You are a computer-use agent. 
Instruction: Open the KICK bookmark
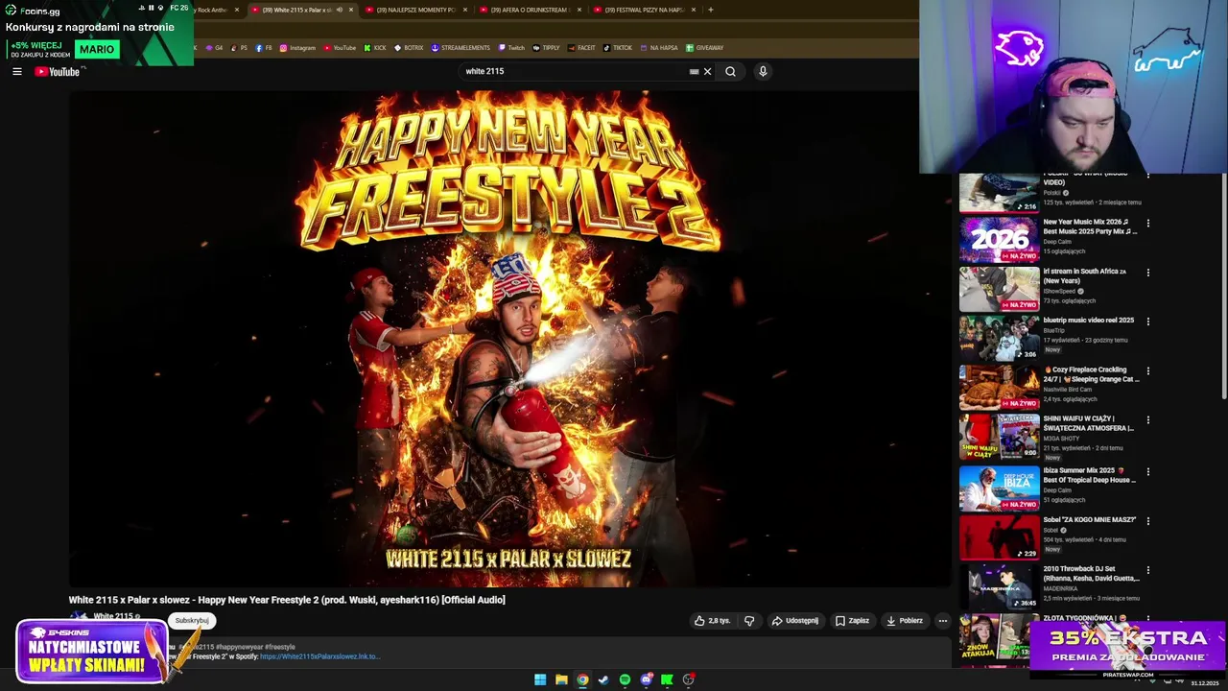click(375, 47)
